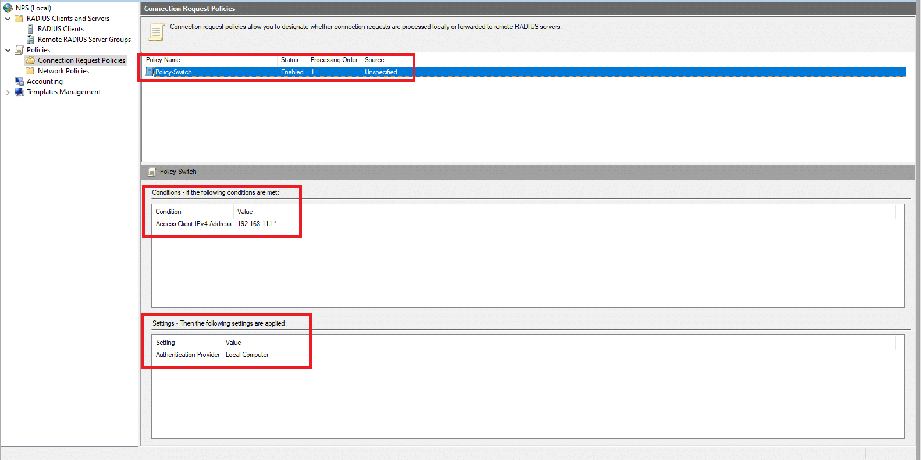Select the Access Client IPv4 Address condition
921x460 pixels.
coord(193,224)
